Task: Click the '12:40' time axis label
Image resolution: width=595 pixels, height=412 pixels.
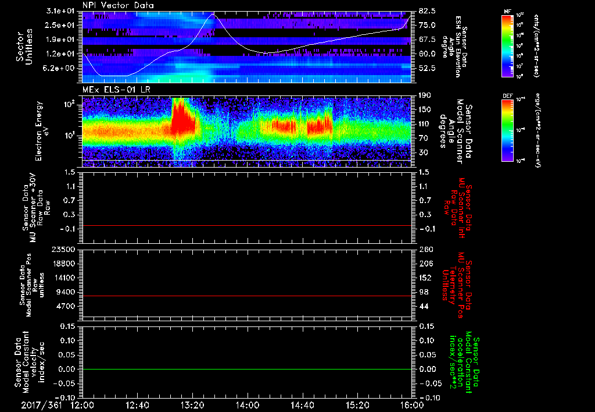Action: pyautogui.click(x=137, y=405)
